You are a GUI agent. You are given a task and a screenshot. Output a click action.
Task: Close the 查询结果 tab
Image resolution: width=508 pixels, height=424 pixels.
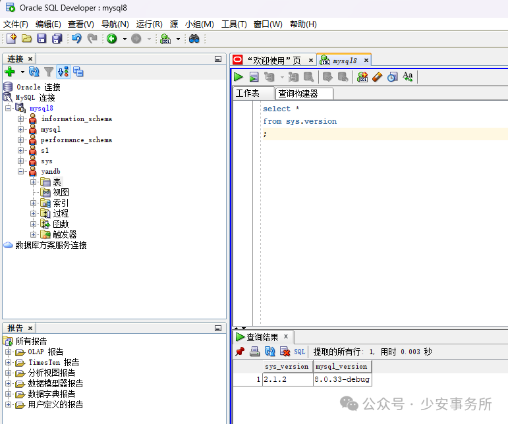tap(286, 336)
